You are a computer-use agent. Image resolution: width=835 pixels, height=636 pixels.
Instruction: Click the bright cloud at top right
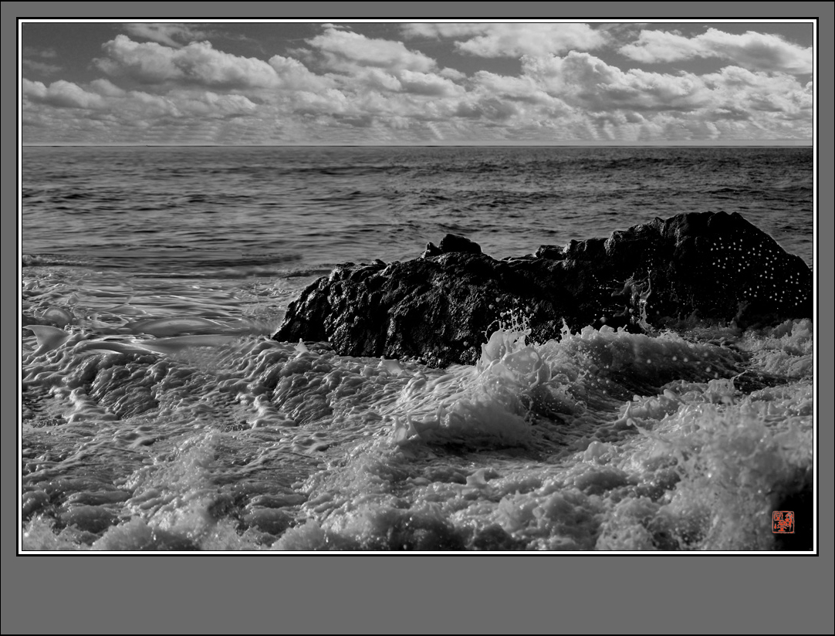[x=718, y=48]
